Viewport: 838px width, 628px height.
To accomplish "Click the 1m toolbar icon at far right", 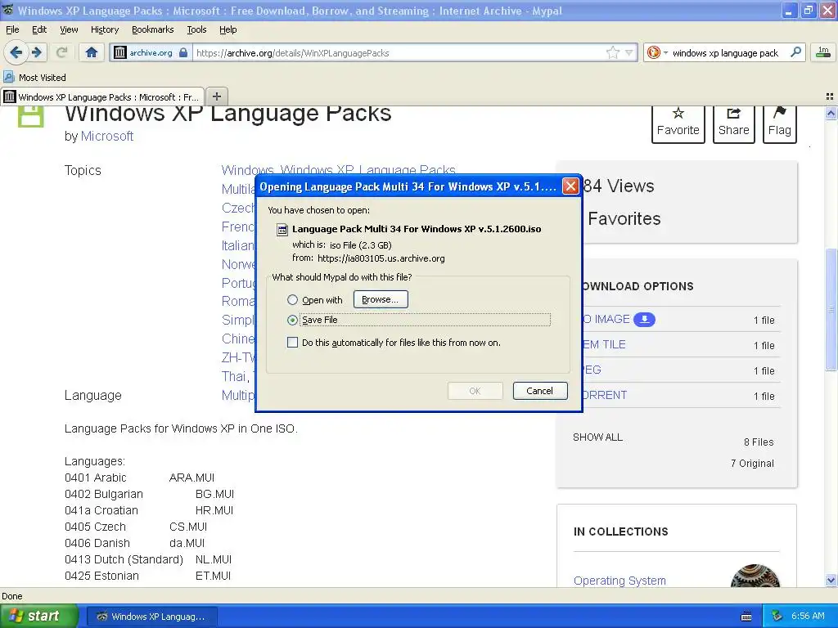I will point(823,52).
